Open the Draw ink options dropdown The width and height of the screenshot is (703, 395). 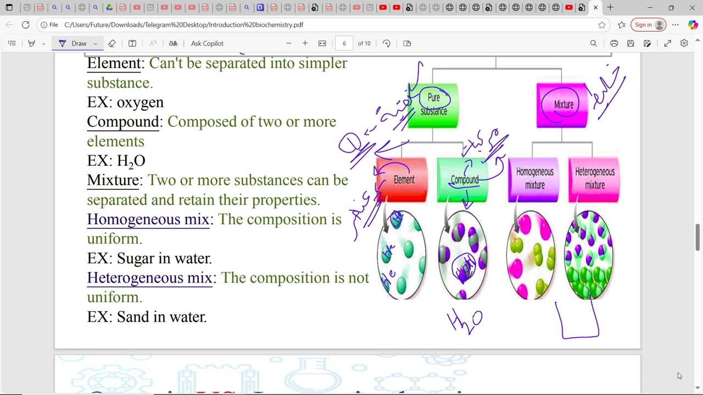[95, 43]
